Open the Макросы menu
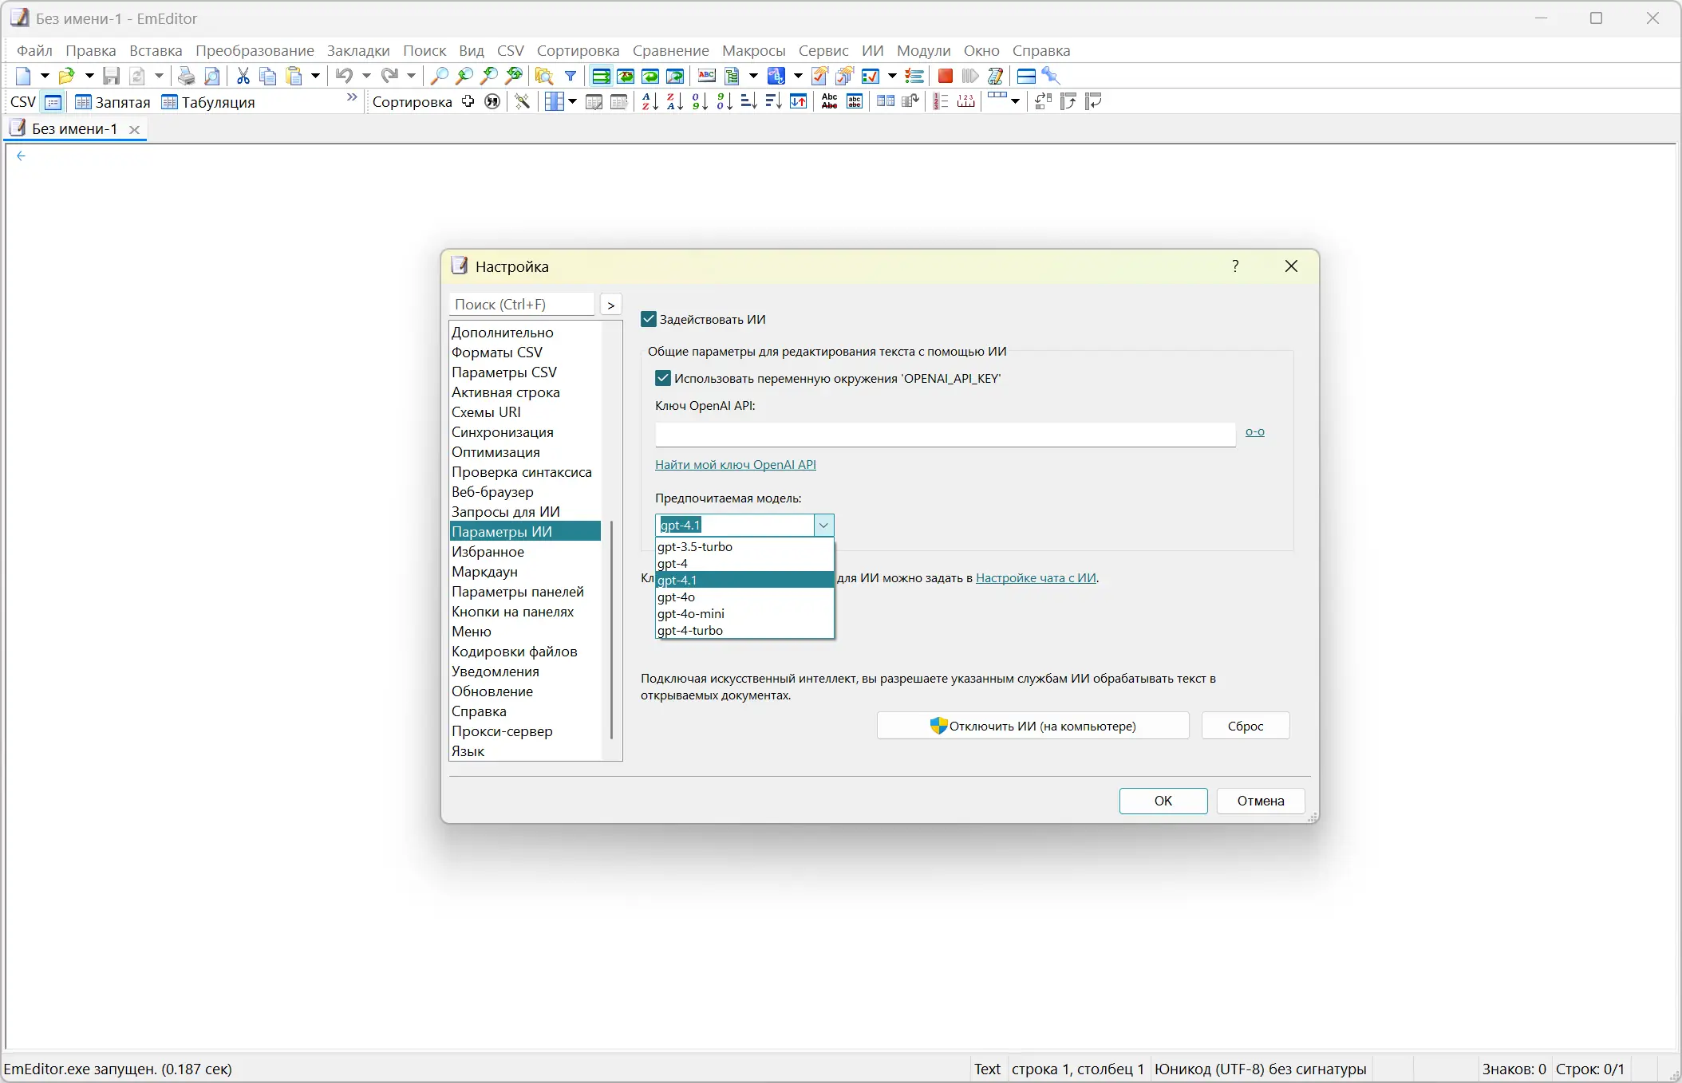1682x1083 pixels. pos(753,50)
